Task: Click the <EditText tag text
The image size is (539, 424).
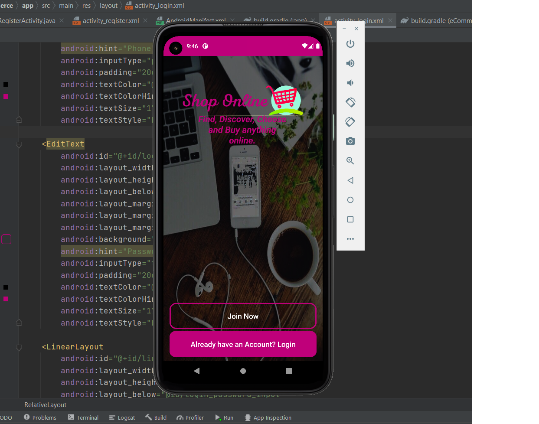Action: coord(63,144)
